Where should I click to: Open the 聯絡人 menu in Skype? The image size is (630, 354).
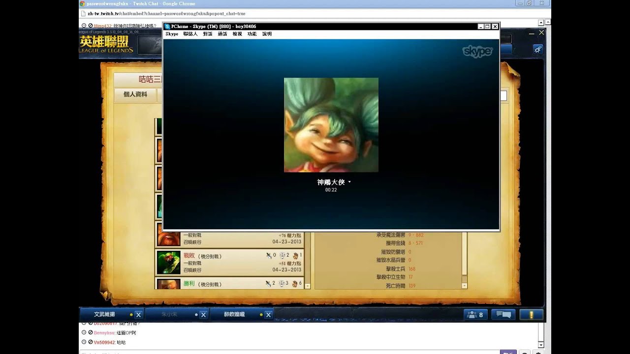pos(190,34)
